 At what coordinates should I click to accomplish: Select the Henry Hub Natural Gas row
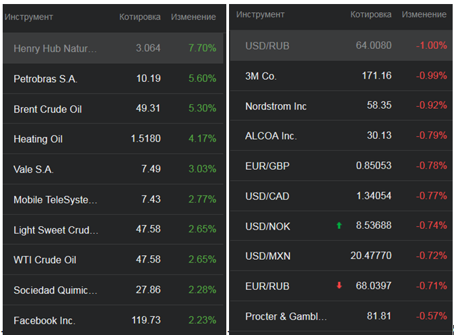(x=55, y=48)
